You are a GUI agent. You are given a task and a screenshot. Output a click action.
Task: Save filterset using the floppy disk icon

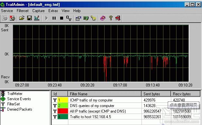click(x=29, y=18)
